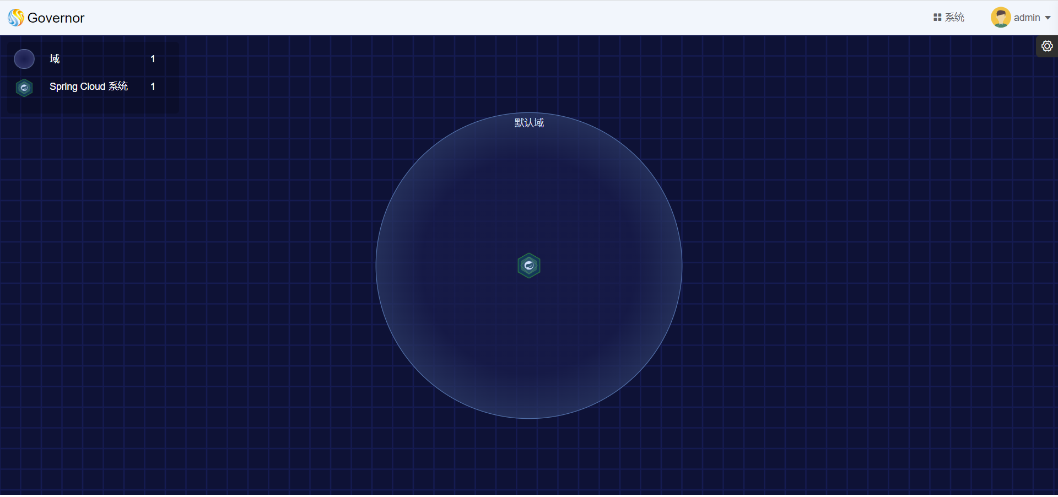
Task: Expand the admin dropdown caret
Action: (1048, 18)
